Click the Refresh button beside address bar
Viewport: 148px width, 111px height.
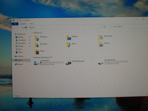(104, 27)
